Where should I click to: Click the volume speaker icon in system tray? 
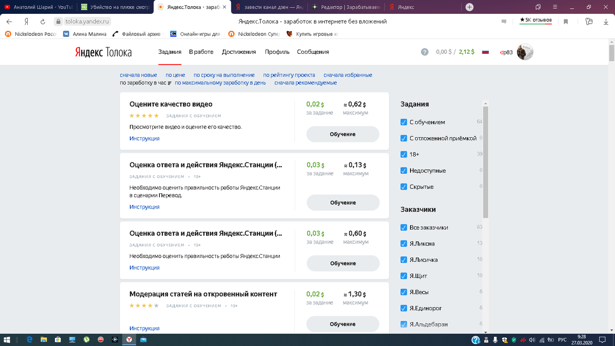click(x=532, y=339)
